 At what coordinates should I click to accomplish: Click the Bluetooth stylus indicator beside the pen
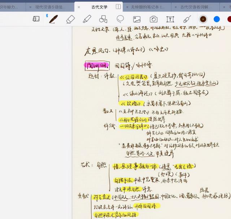[47, 15]
